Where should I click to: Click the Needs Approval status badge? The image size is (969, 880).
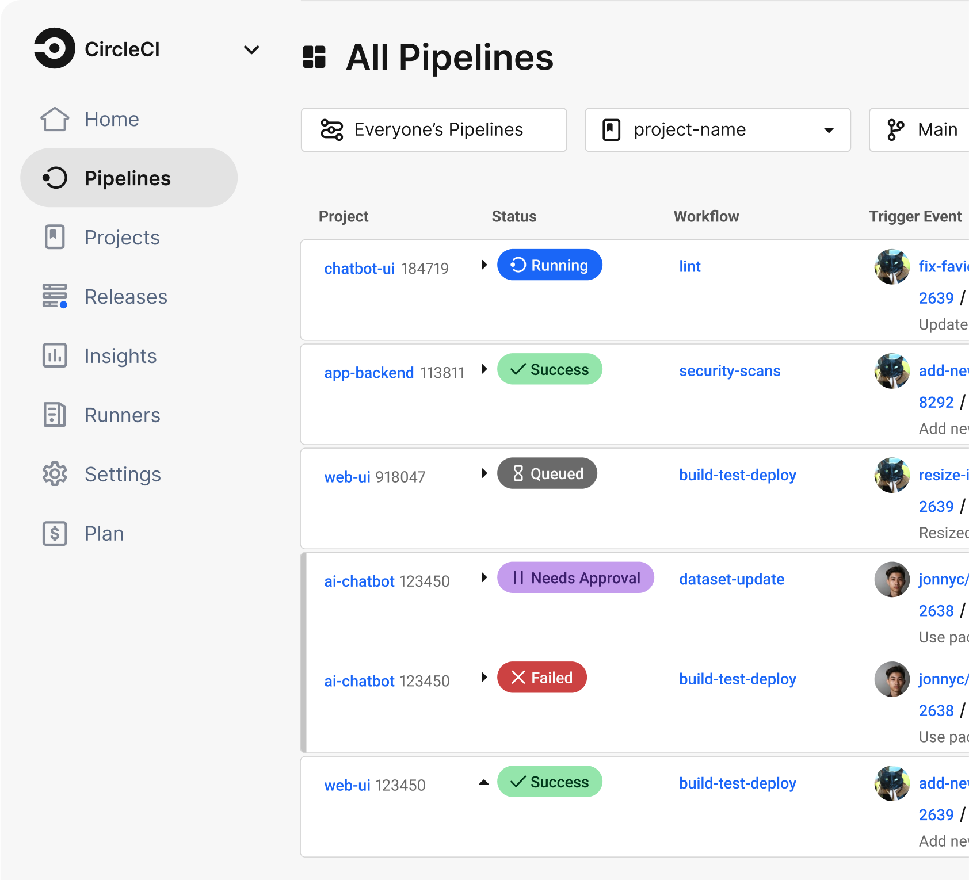pyautogui.click(x=575, y=577)
